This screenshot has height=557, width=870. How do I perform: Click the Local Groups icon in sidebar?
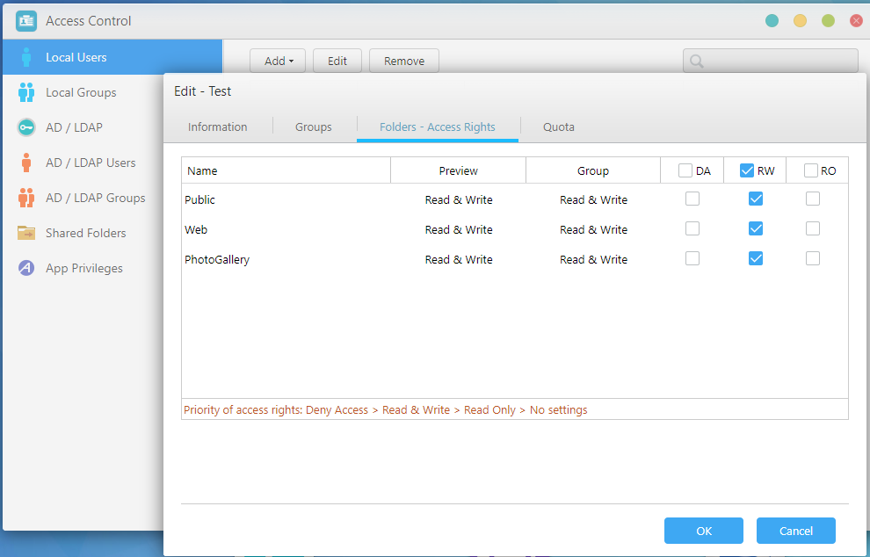(x=26, y=92)
